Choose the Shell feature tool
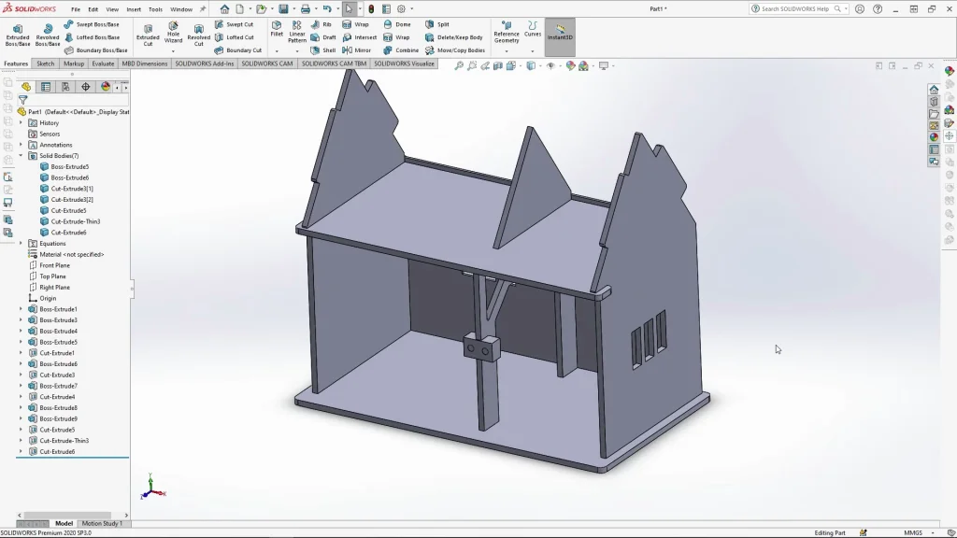Viewport: 957px width, 538px height. point(323,50)
